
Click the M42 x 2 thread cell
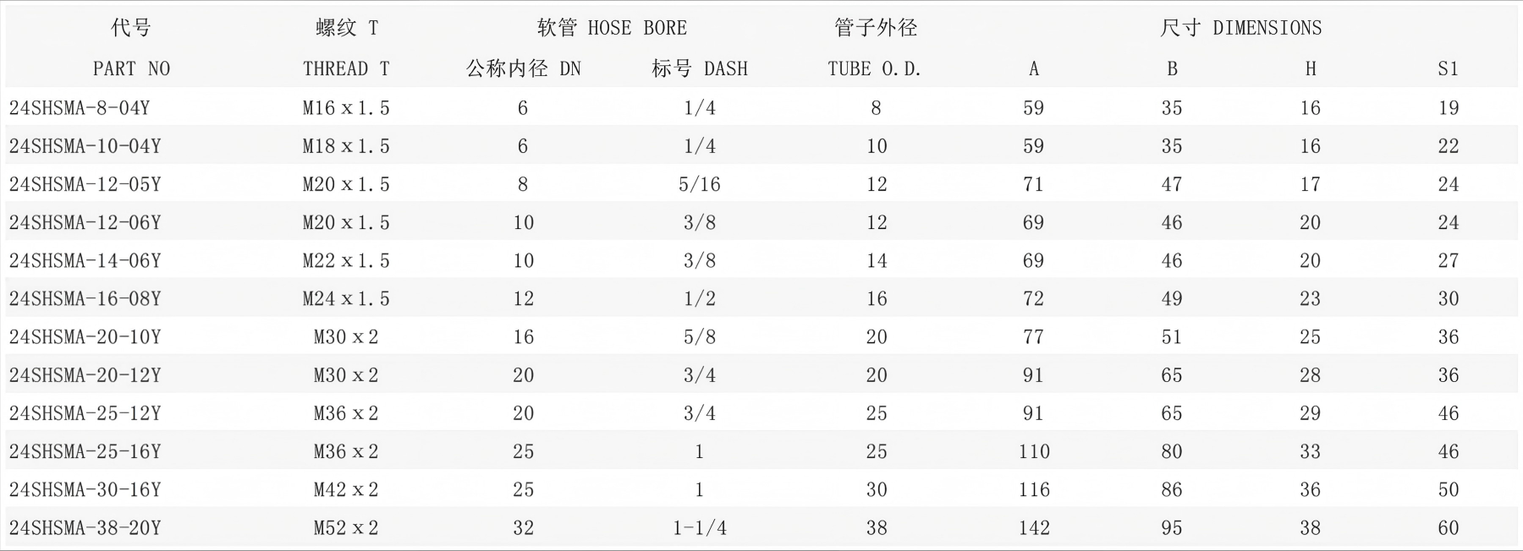click(x=346, y=490)
